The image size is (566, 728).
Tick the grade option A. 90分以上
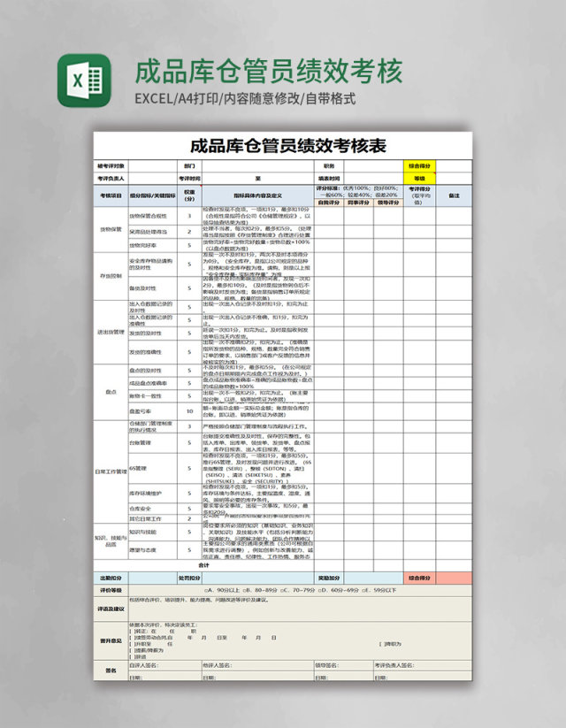point(221,591)
